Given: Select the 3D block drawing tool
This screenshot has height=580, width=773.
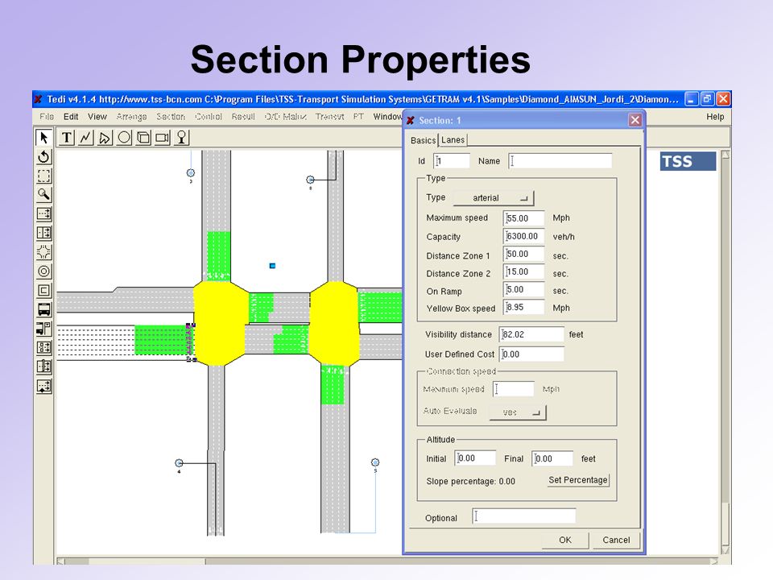Looking at the screenshot, I should 143,138.
